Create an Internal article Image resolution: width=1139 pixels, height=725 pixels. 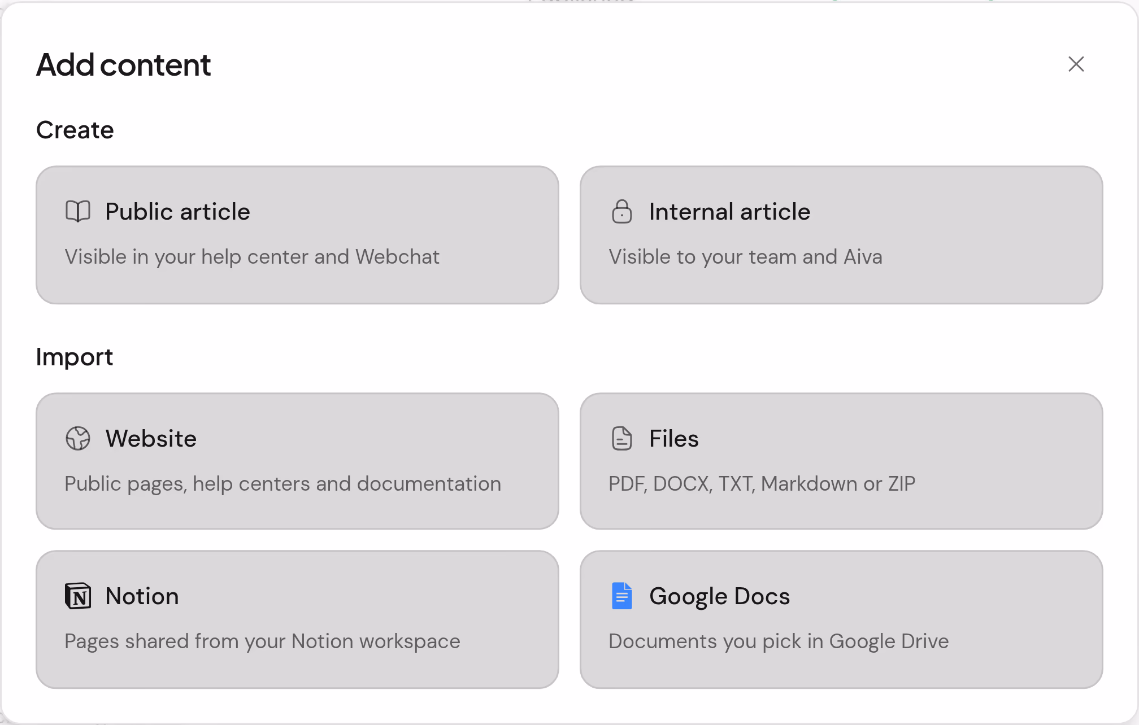click(x=841, y=235)
